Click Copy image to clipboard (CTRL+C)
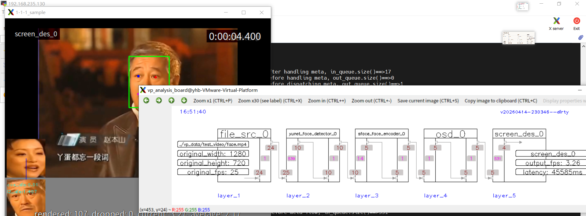The image size is (586, 216). coord(501,101)
